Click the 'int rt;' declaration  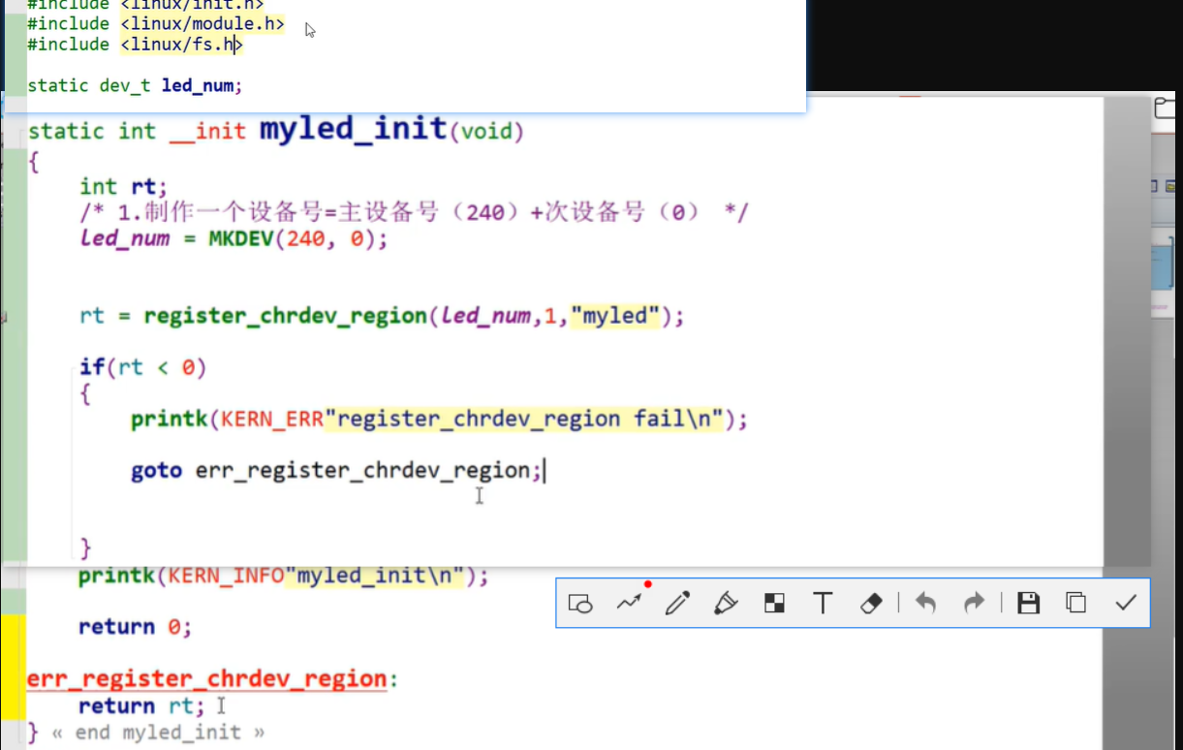coord(124,186)
